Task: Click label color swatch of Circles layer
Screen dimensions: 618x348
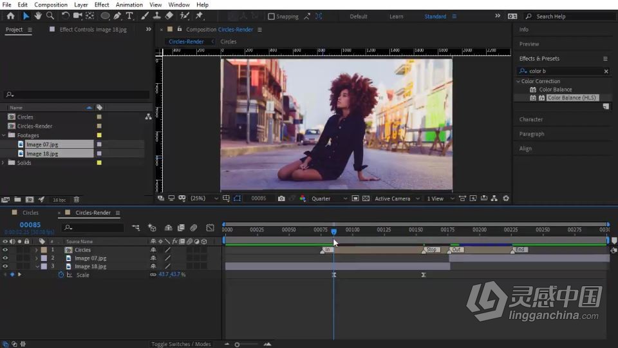Action: pyautogui.click(x=44, y=250)
